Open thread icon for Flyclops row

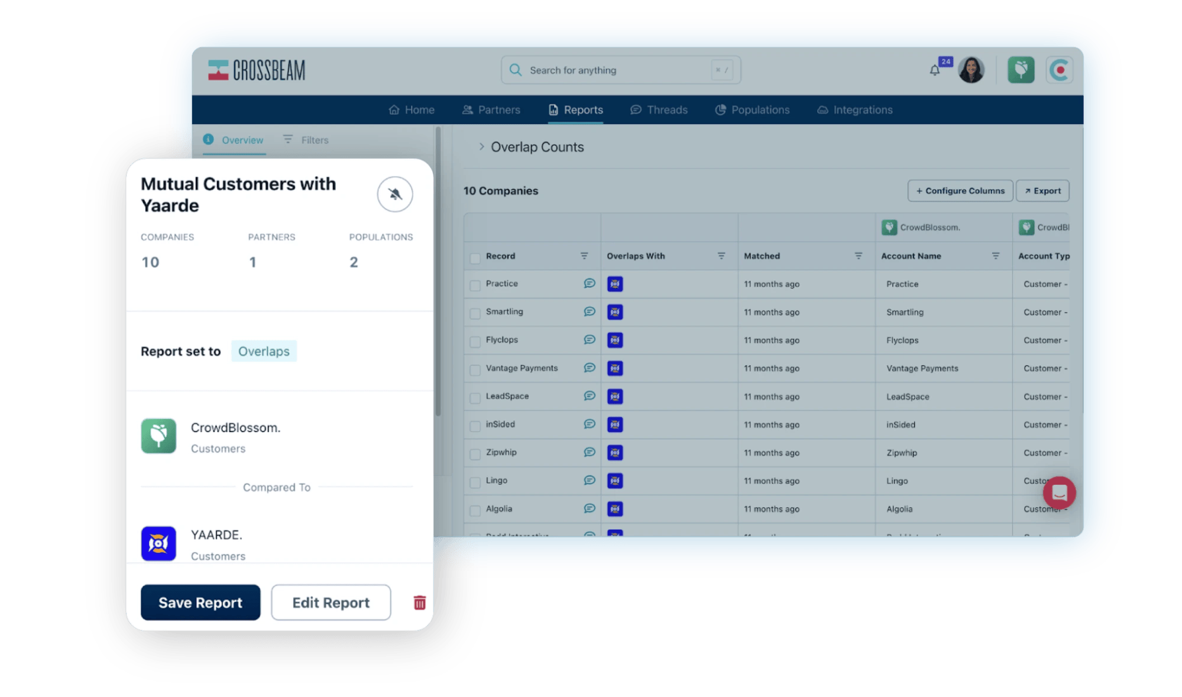[590, 340]
